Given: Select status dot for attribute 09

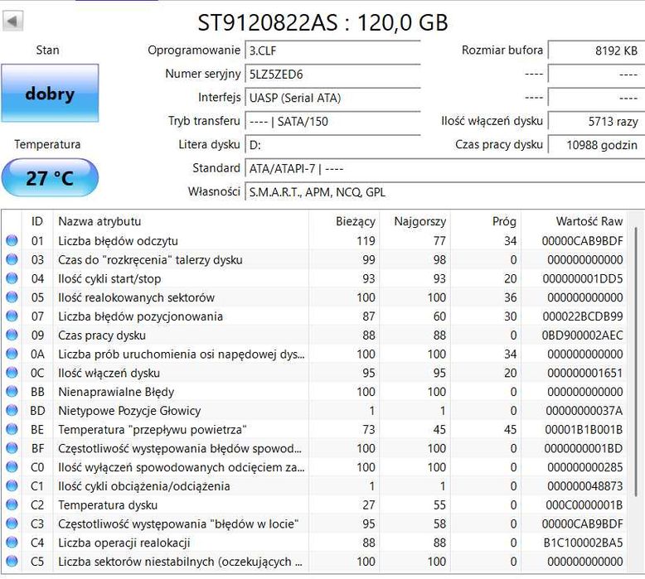Looking at the screenshot, I should tap(12, 335).
